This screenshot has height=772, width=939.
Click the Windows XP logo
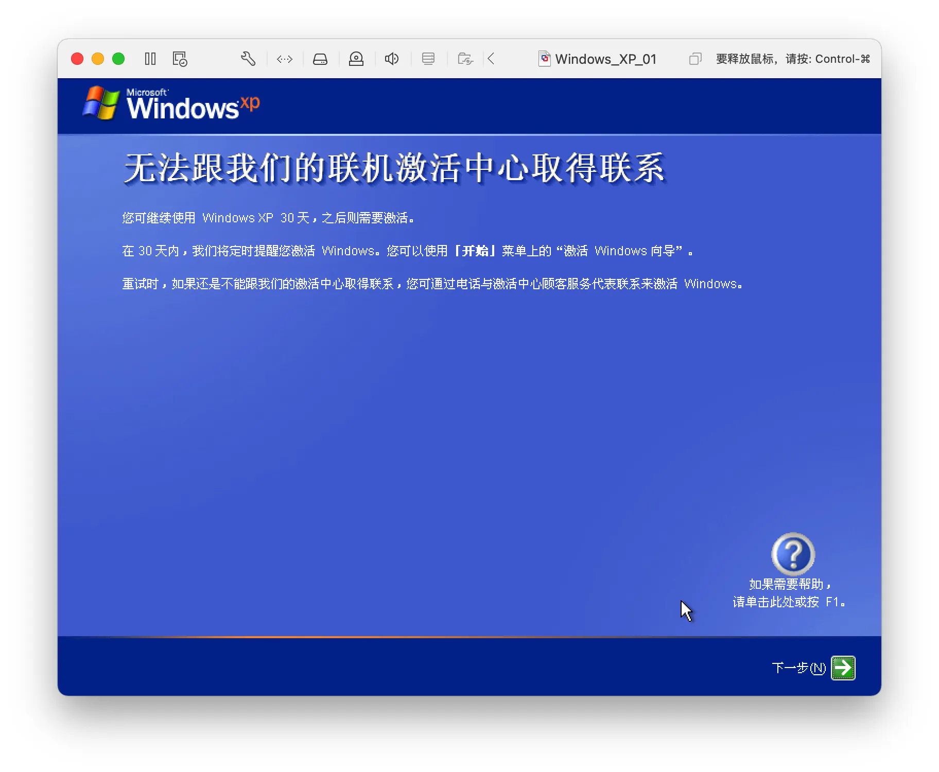pyautogui.click(x=171, y=103)
